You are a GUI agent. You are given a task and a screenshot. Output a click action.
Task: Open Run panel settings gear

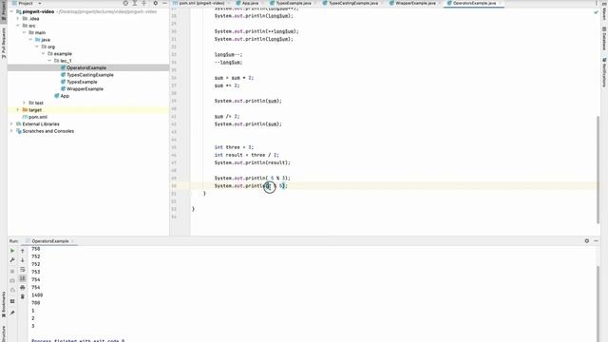click(587, 240)
